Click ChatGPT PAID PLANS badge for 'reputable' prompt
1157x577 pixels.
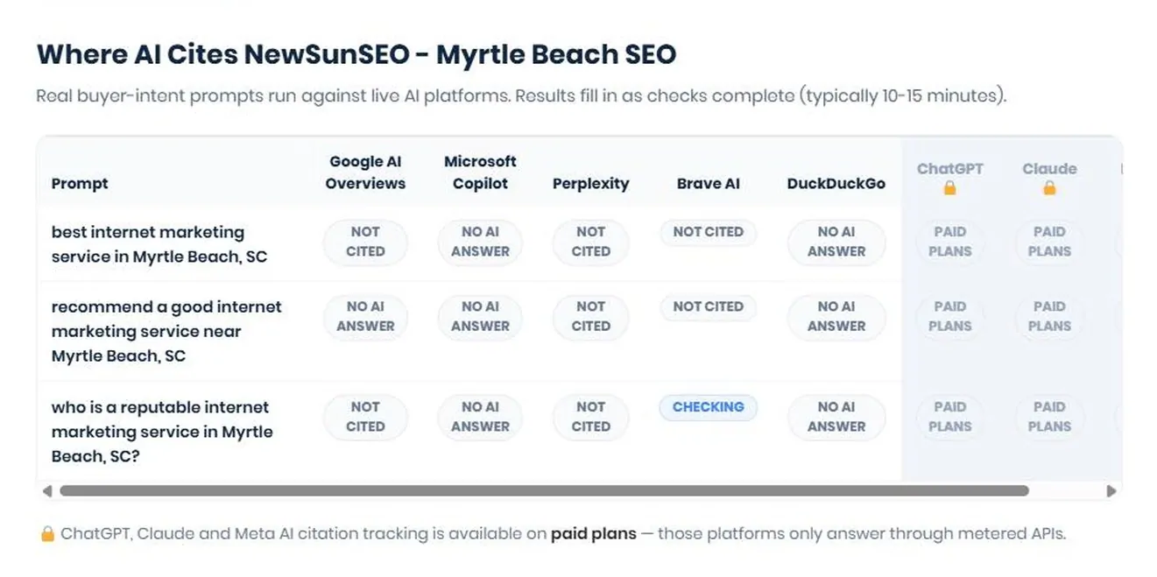coord(949,417)
